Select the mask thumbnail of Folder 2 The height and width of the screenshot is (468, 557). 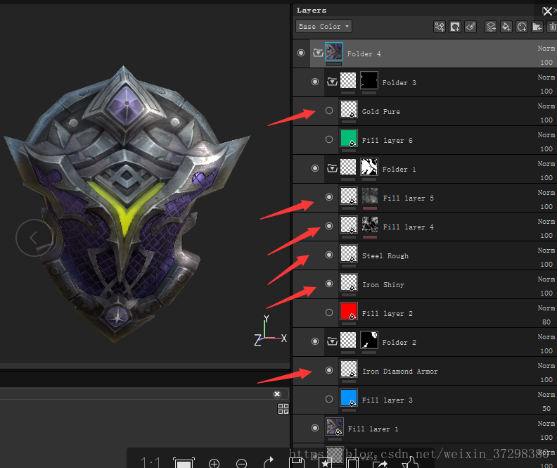click(x=369, y=340)
